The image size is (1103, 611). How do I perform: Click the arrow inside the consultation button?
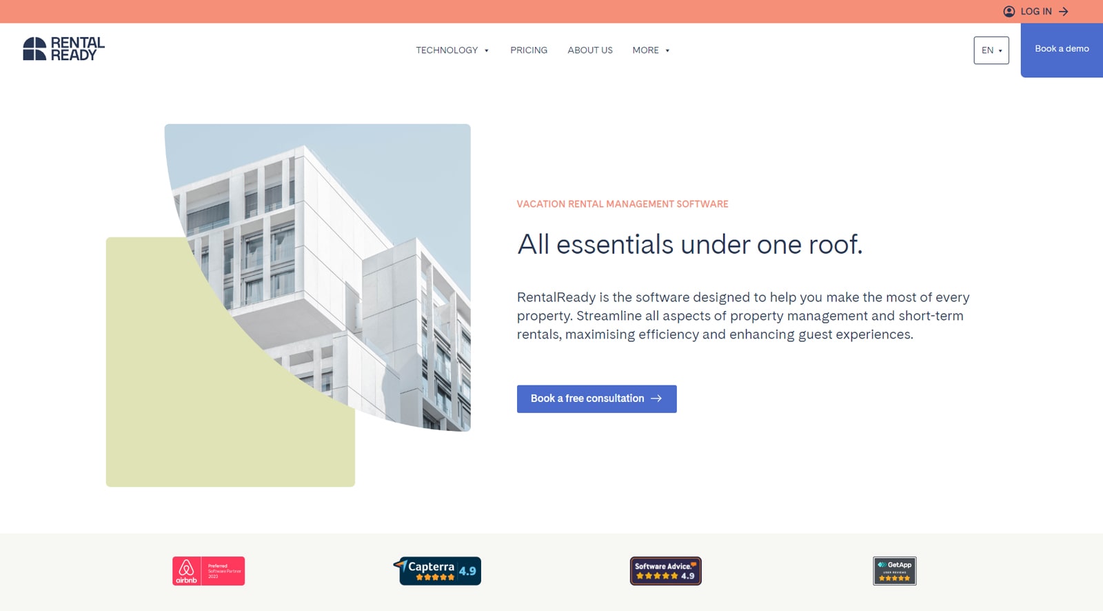(656, 399)
